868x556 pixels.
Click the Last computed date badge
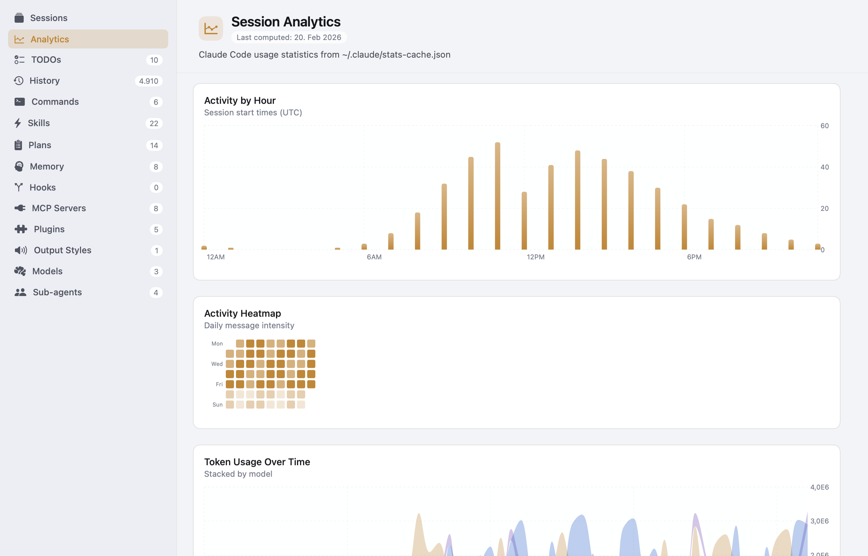coord(289,37)
